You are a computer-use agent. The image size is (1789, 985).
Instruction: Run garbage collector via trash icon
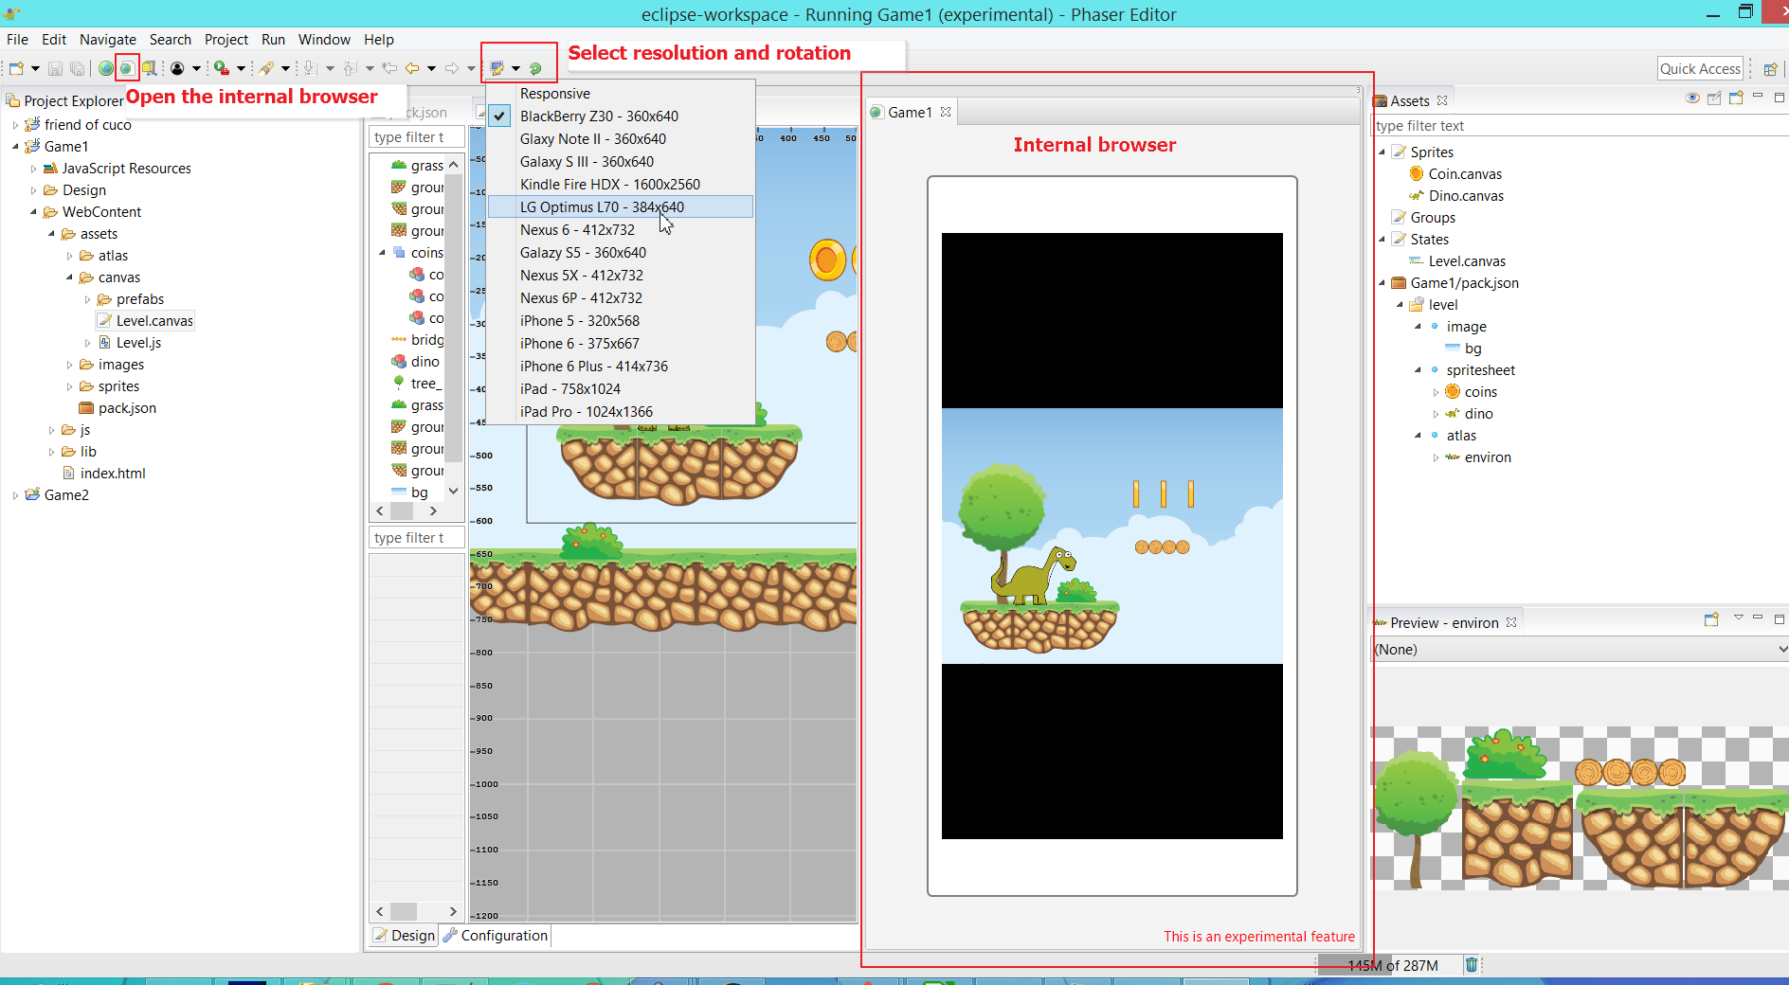(1472, 965)
